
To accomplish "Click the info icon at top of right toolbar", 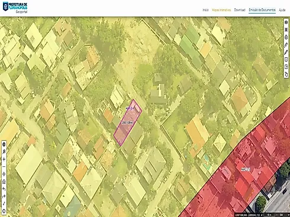I will 286,22.
